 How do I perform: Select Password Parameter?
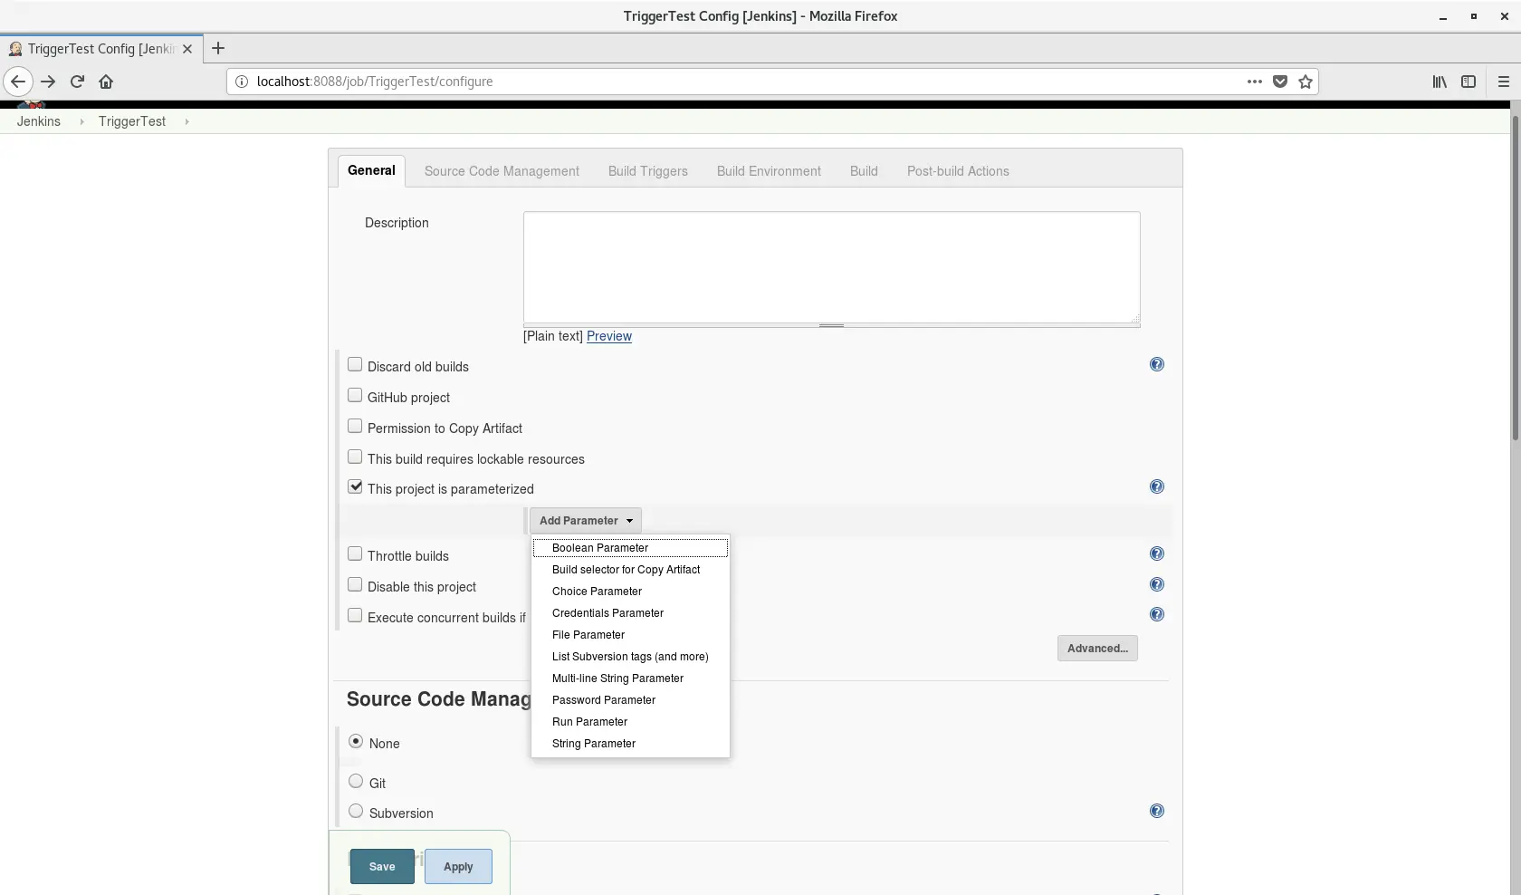coord(630,700)
